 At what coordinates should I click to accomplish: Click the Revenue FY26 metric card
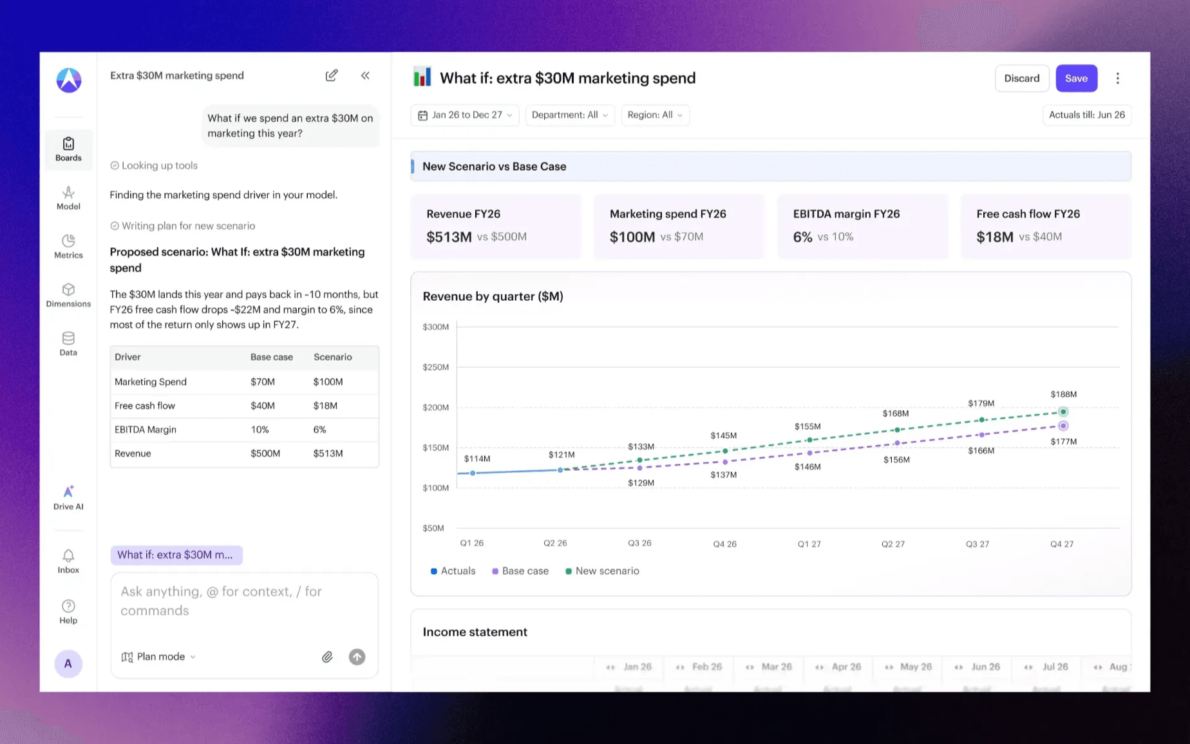496,226
